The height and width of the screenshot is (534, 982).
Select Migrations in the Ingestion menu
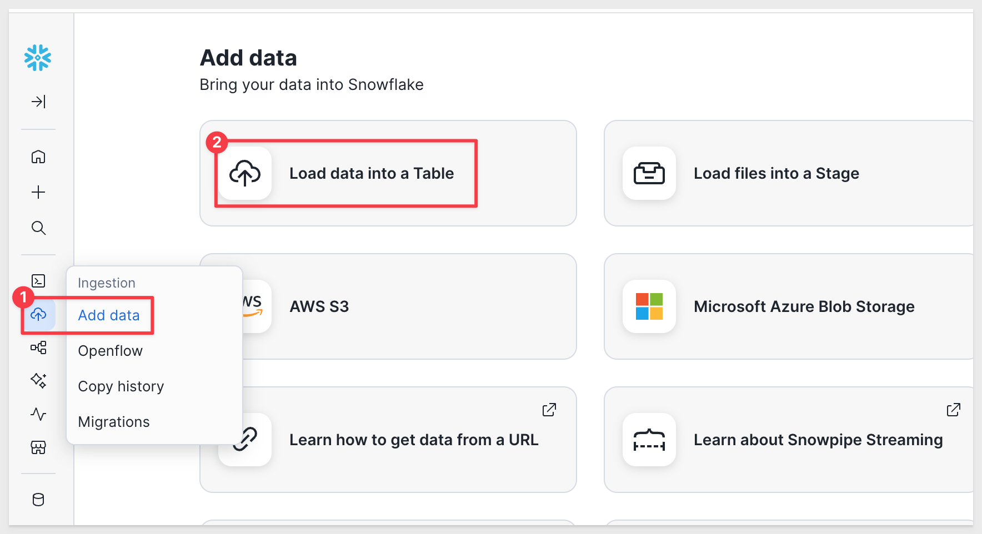click(114, 422)
